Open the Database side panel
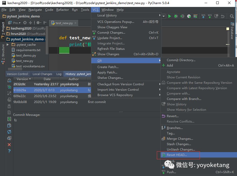Viewport: 237px width, 176px height. point(232,31)
